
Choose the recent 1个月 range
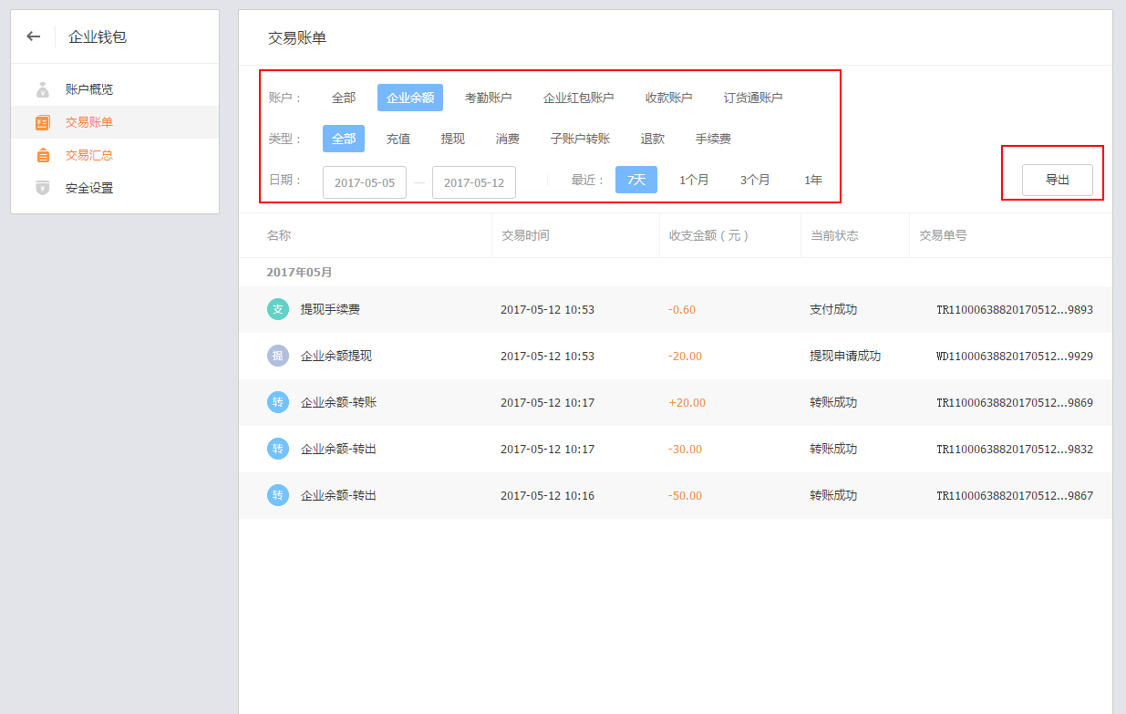[694, 180]
